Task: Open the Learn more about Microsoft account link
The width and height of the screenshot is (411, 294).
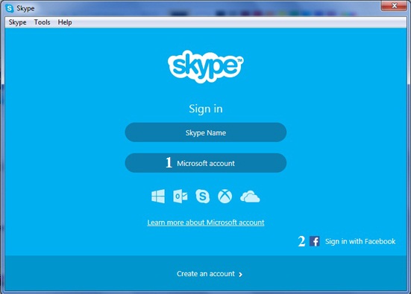Action: click(206, 223)
